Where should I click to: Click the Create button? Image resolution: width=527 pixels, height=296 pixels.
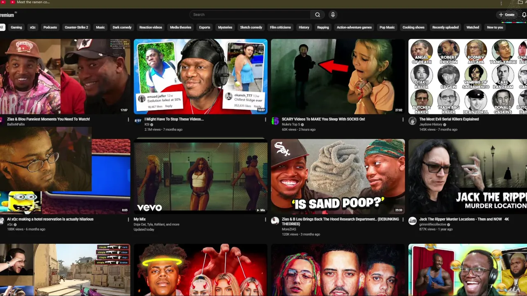click(507, 15)
